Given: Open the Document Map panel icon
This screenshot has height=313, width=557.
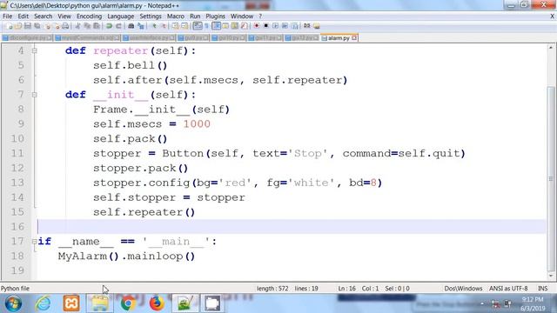Looking at the screenshot, I should (235, 26).
